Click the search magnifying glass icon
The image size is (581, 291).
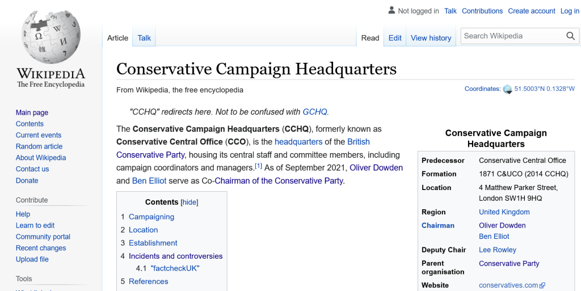570,36
